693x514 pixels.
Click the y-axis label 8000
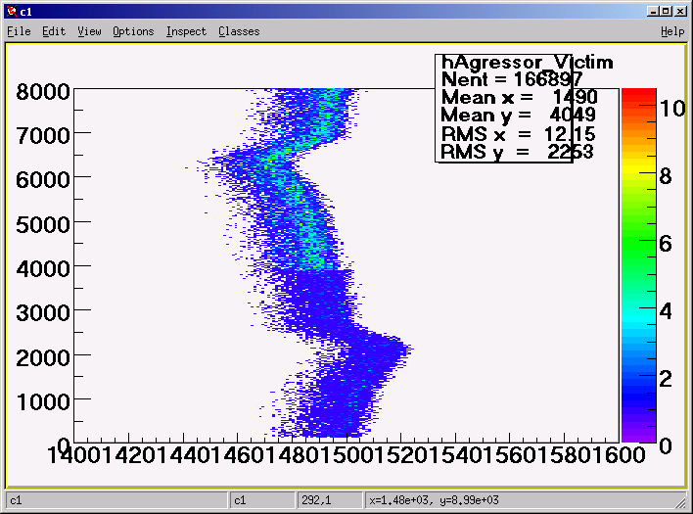coord(43,92)
